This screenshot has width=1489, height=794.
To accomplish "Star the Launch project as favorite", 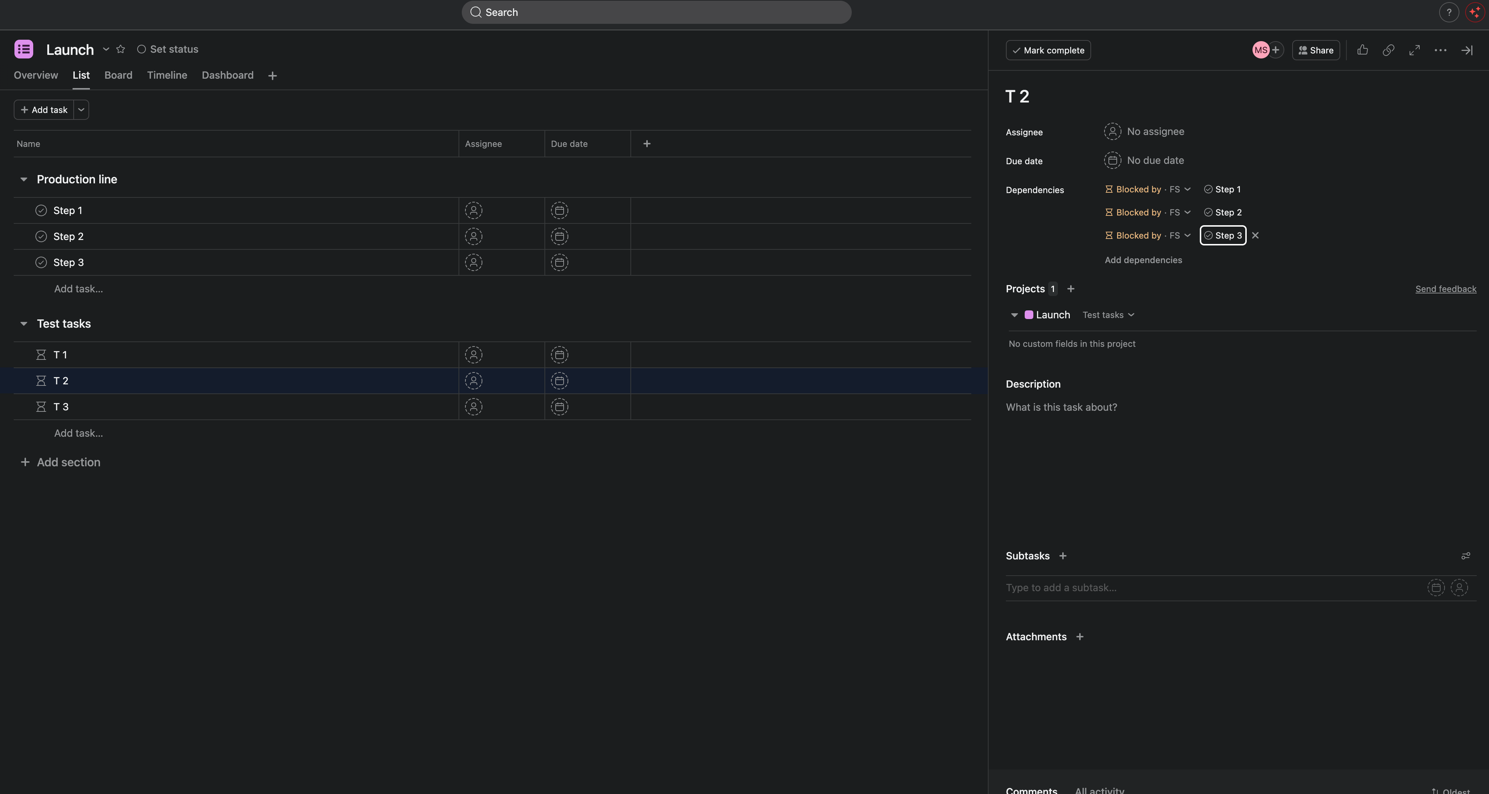I will tap(120, 49).
